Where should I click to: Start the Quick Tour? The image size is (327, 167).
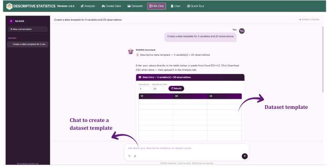click(x=196, y=6)
